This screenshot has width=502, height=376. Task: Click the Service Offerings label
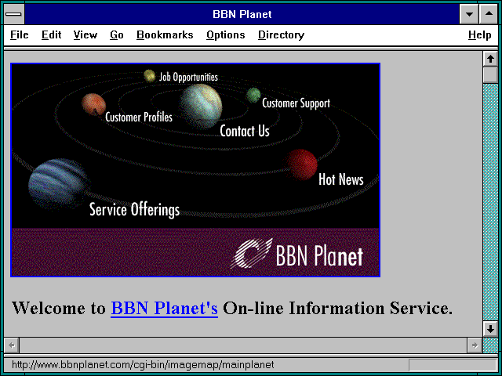click(x=134, y=210)
